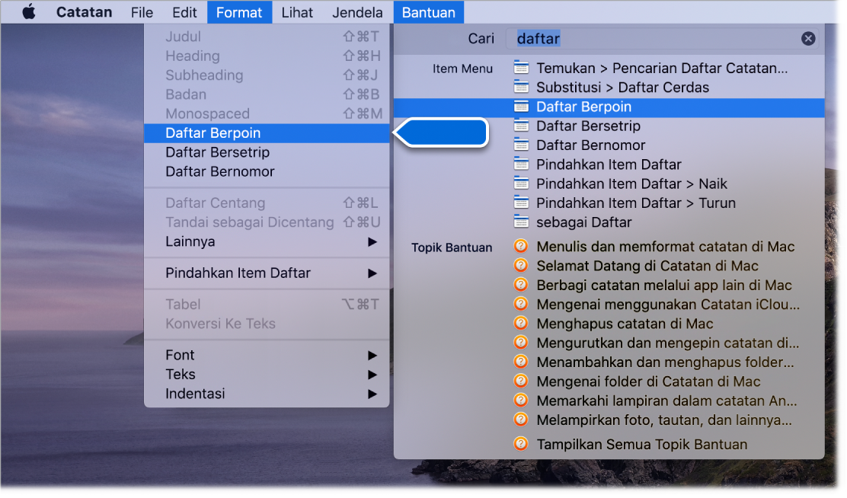Click the help icon next to "Mengenai folder di Catatan"
The image size is (847, 498).
521,381
